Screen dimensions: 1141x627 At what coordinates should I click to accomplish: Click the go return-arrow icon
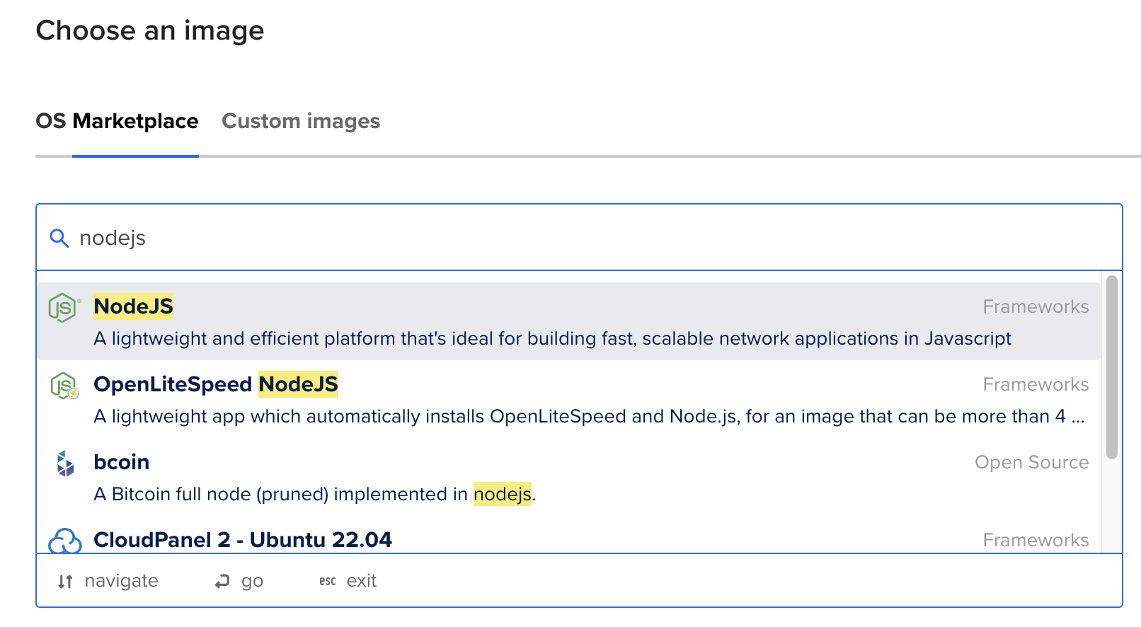pos(222,582)
